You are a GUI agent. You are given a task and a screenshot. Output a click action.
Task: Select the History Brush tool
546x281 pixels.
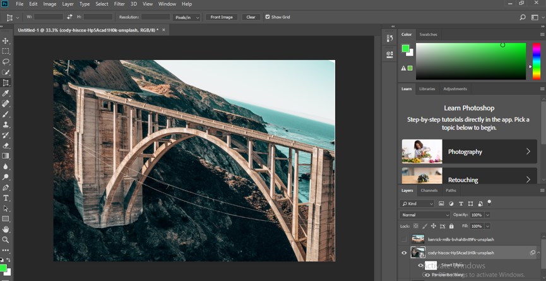6,135
